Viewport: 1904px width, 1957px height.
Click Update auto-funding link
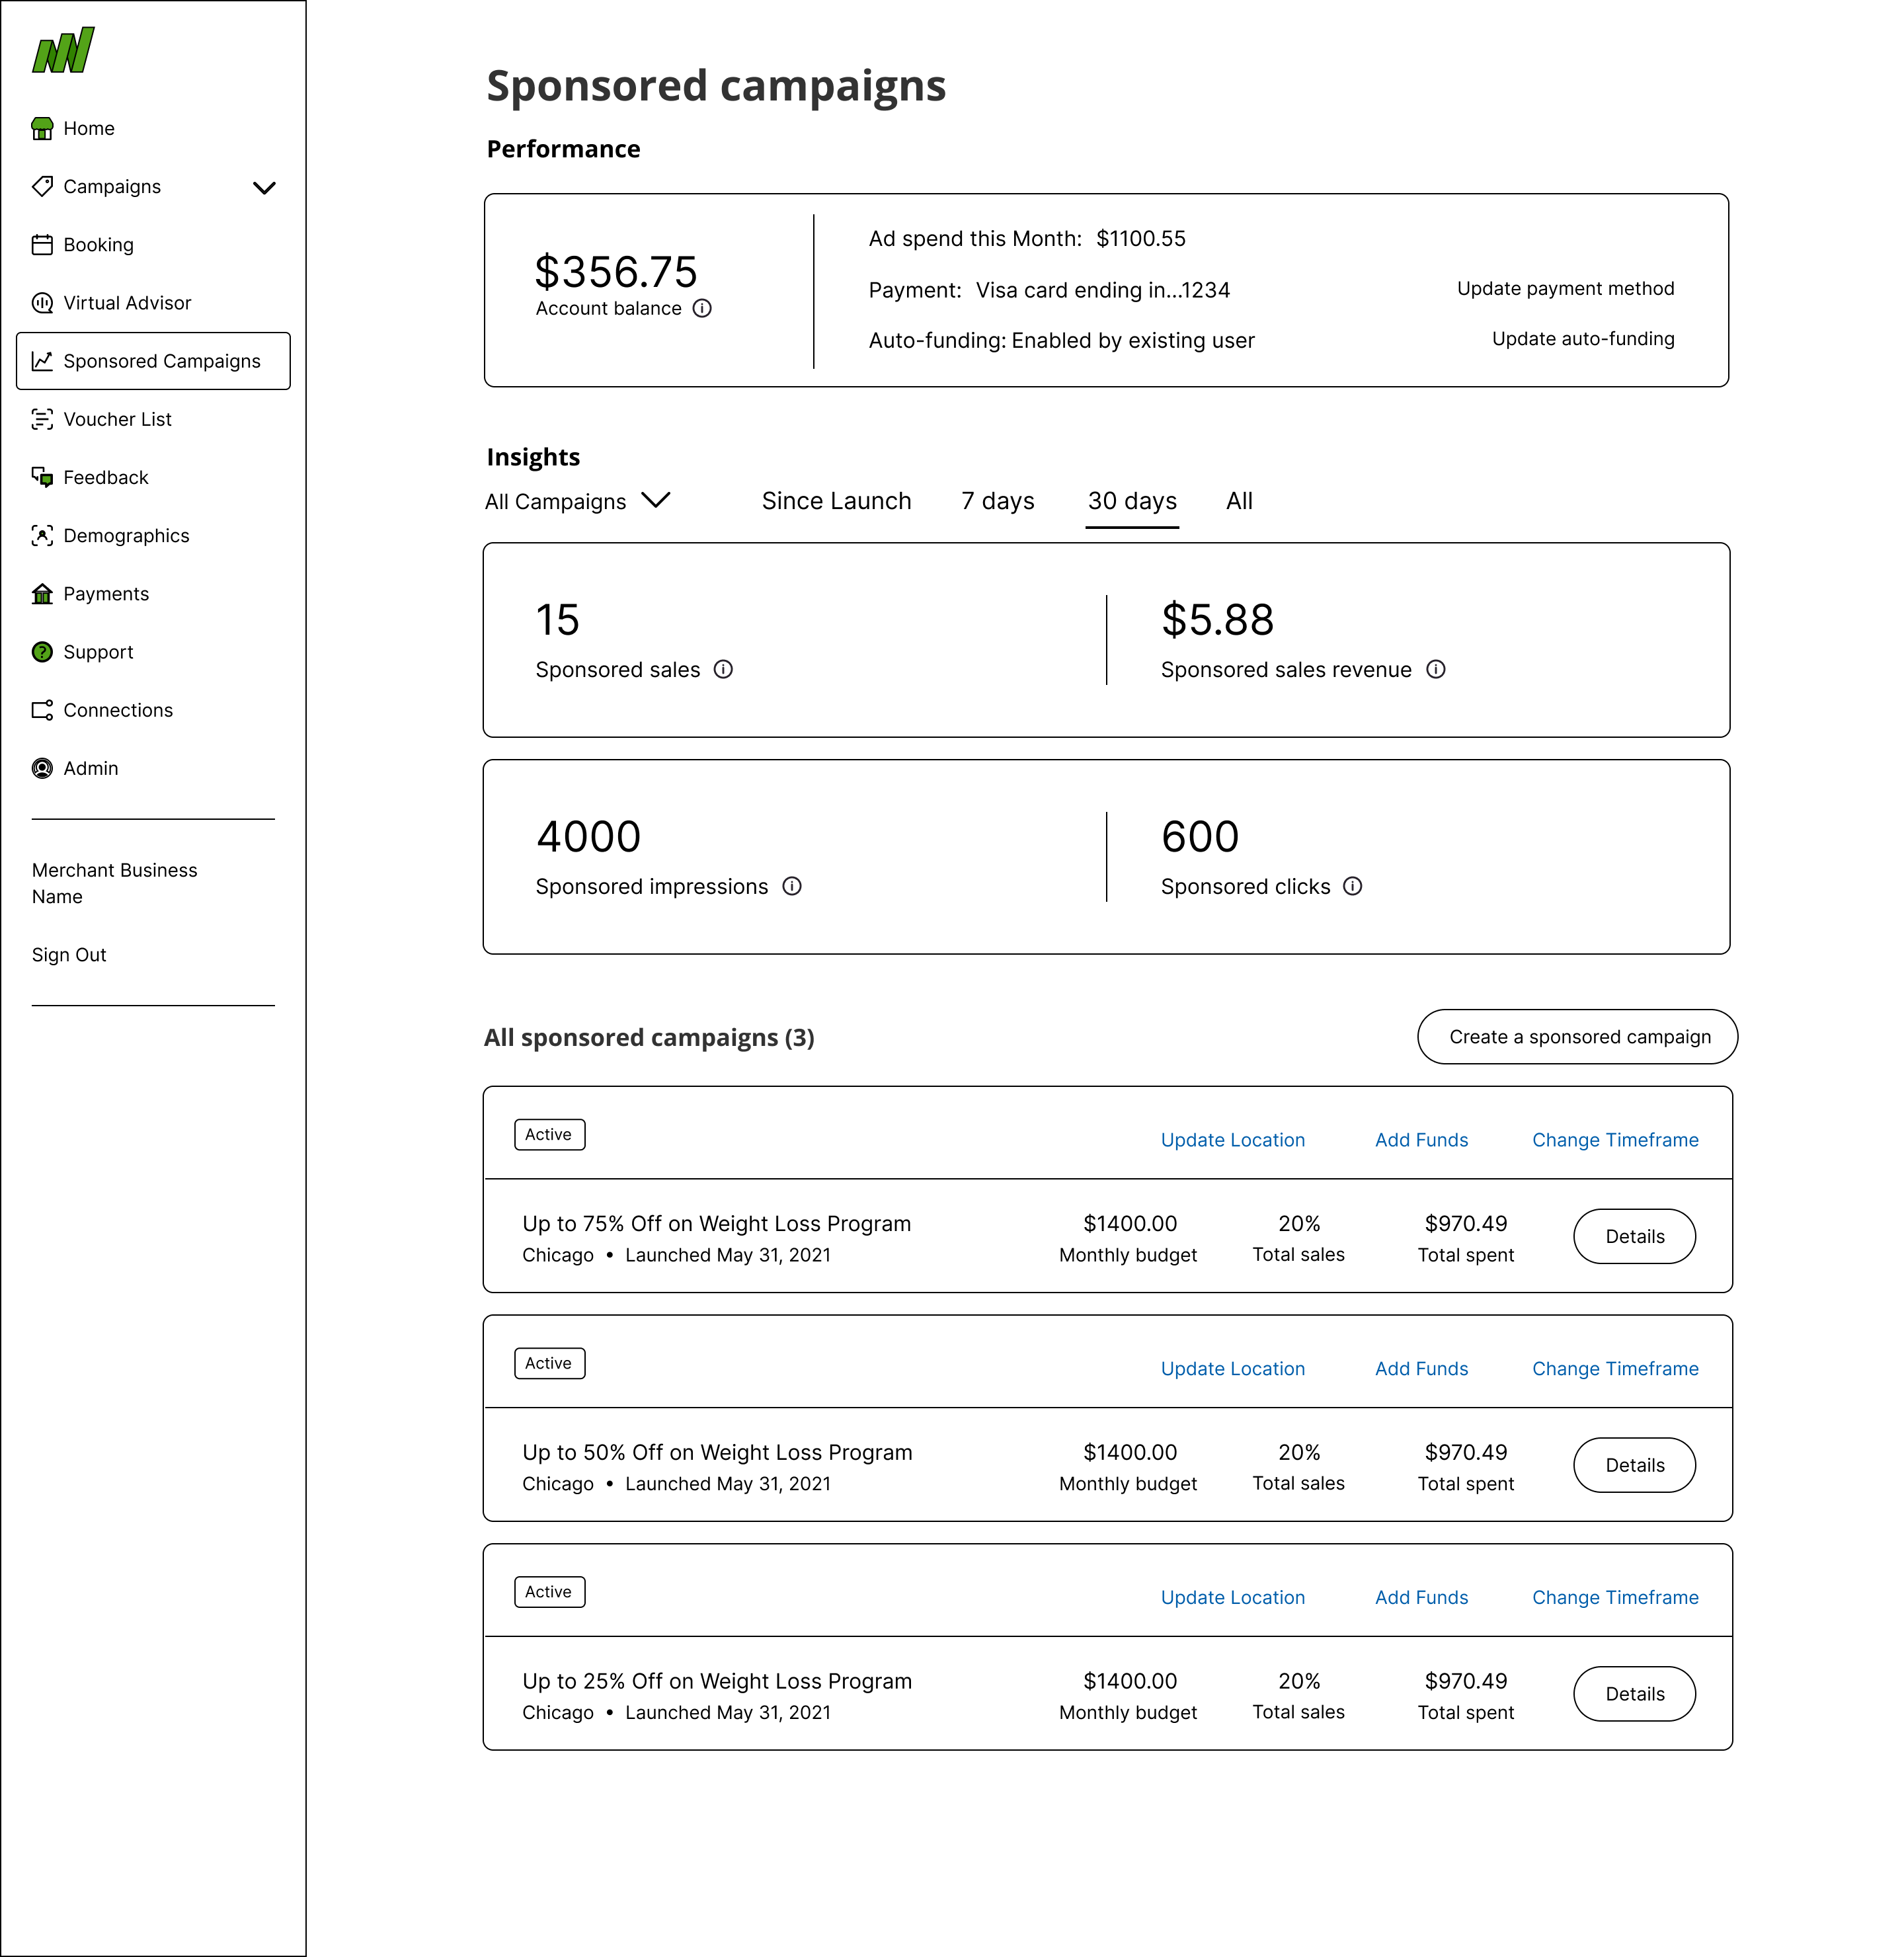(1583, 338)
